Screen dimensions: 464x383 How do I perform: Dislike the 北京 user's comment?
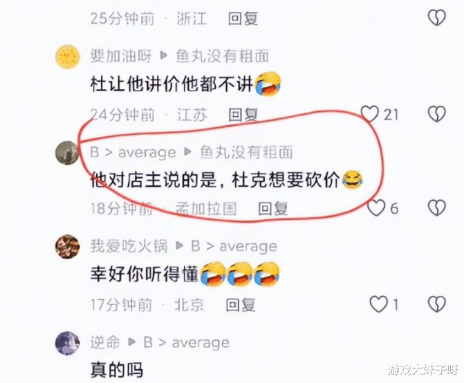tap(437, 304)
